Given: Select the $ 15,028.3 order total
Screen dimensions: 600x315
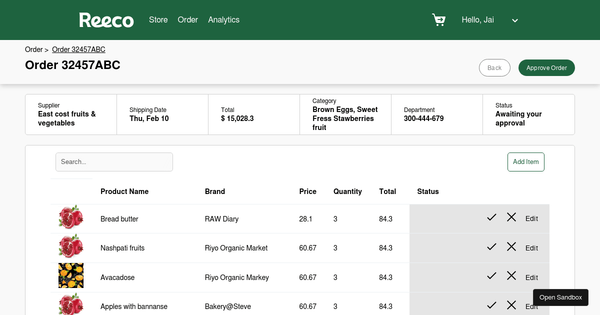Looking at the screenshot, I should (237, 118).
